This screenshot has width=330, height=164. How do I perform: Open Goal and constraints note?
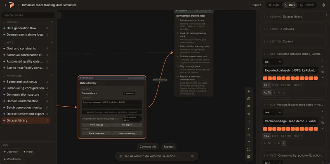(26, 48)
